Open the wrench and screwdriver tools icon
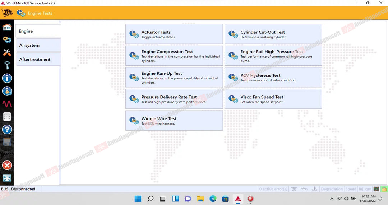 tap(7, 52)
